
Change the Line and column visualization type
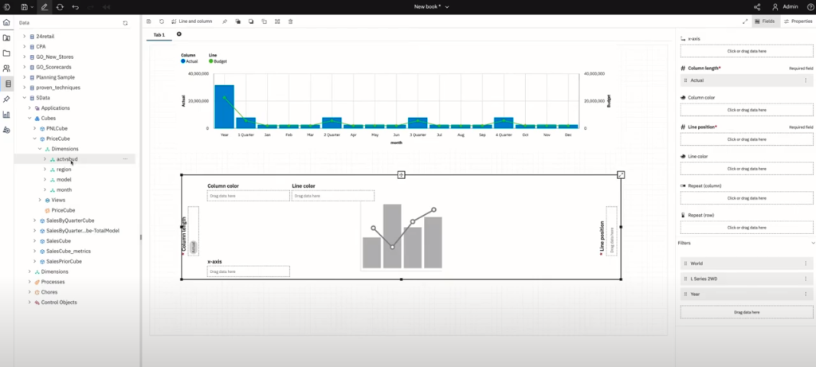pyautogui.click(x=191, y=21)
